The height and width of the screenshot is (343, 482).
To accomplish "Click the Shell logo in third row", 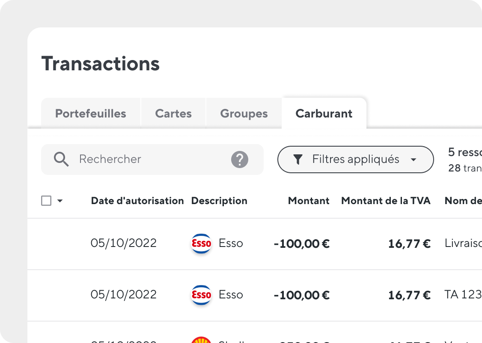I will 201,340.
